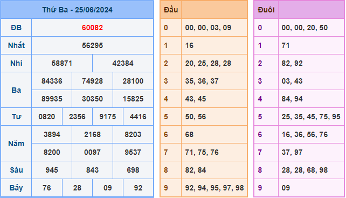Select Năm prize number 3894
This screenshot has width=346, height=198.
52,134
